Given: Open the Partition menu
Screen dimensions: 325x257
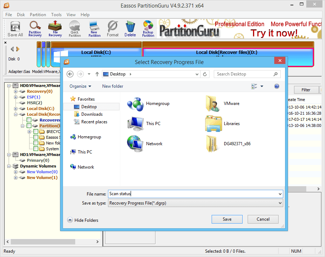Looking at the screenshot, I should pos(38,15).
